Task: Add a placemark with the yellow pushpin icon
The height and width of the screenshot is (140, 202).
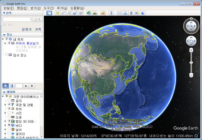Action: point(58,13)
